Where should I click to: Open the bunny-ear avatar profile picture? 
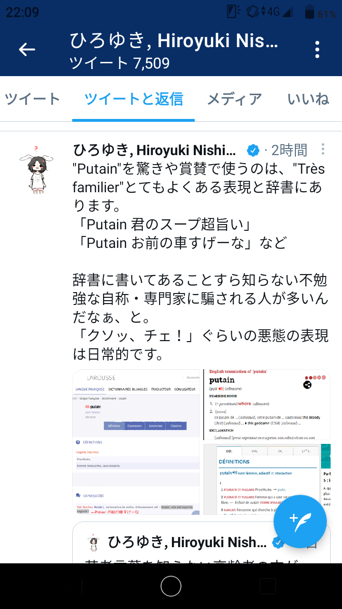[36, 167]
